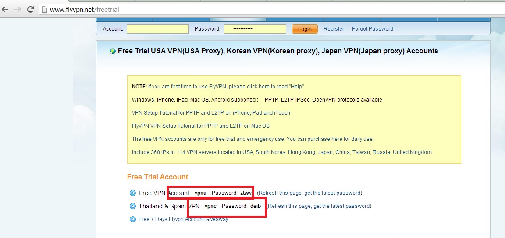Click the account name 'vpnc'
Viewport: 505px width, 238px height.
[210, 206]
